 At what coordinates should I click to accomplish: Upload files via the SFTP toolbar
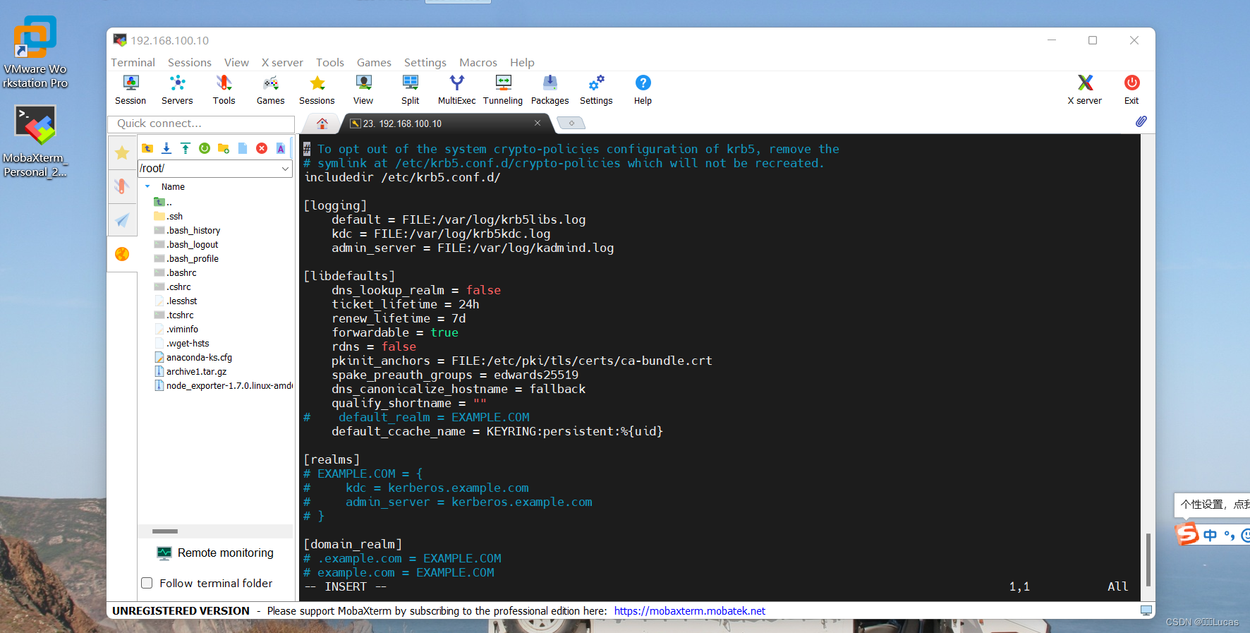(186, 148)
